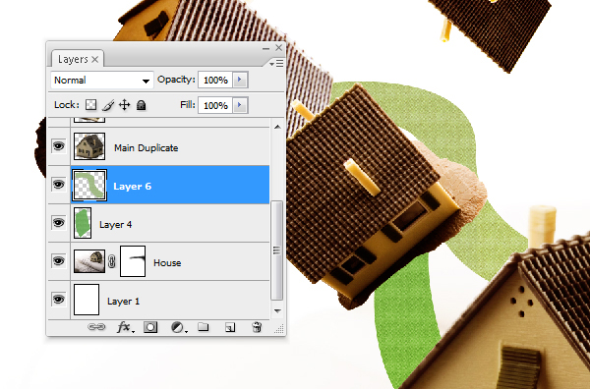Hide the Main Duplicate layer

pyautogui.click(x=58, y=145)
